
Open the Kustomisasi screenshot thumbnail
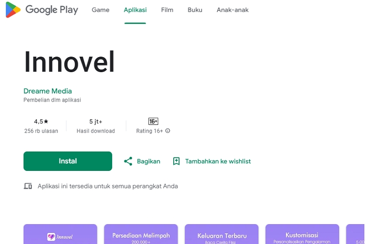[x=302, y=234]
